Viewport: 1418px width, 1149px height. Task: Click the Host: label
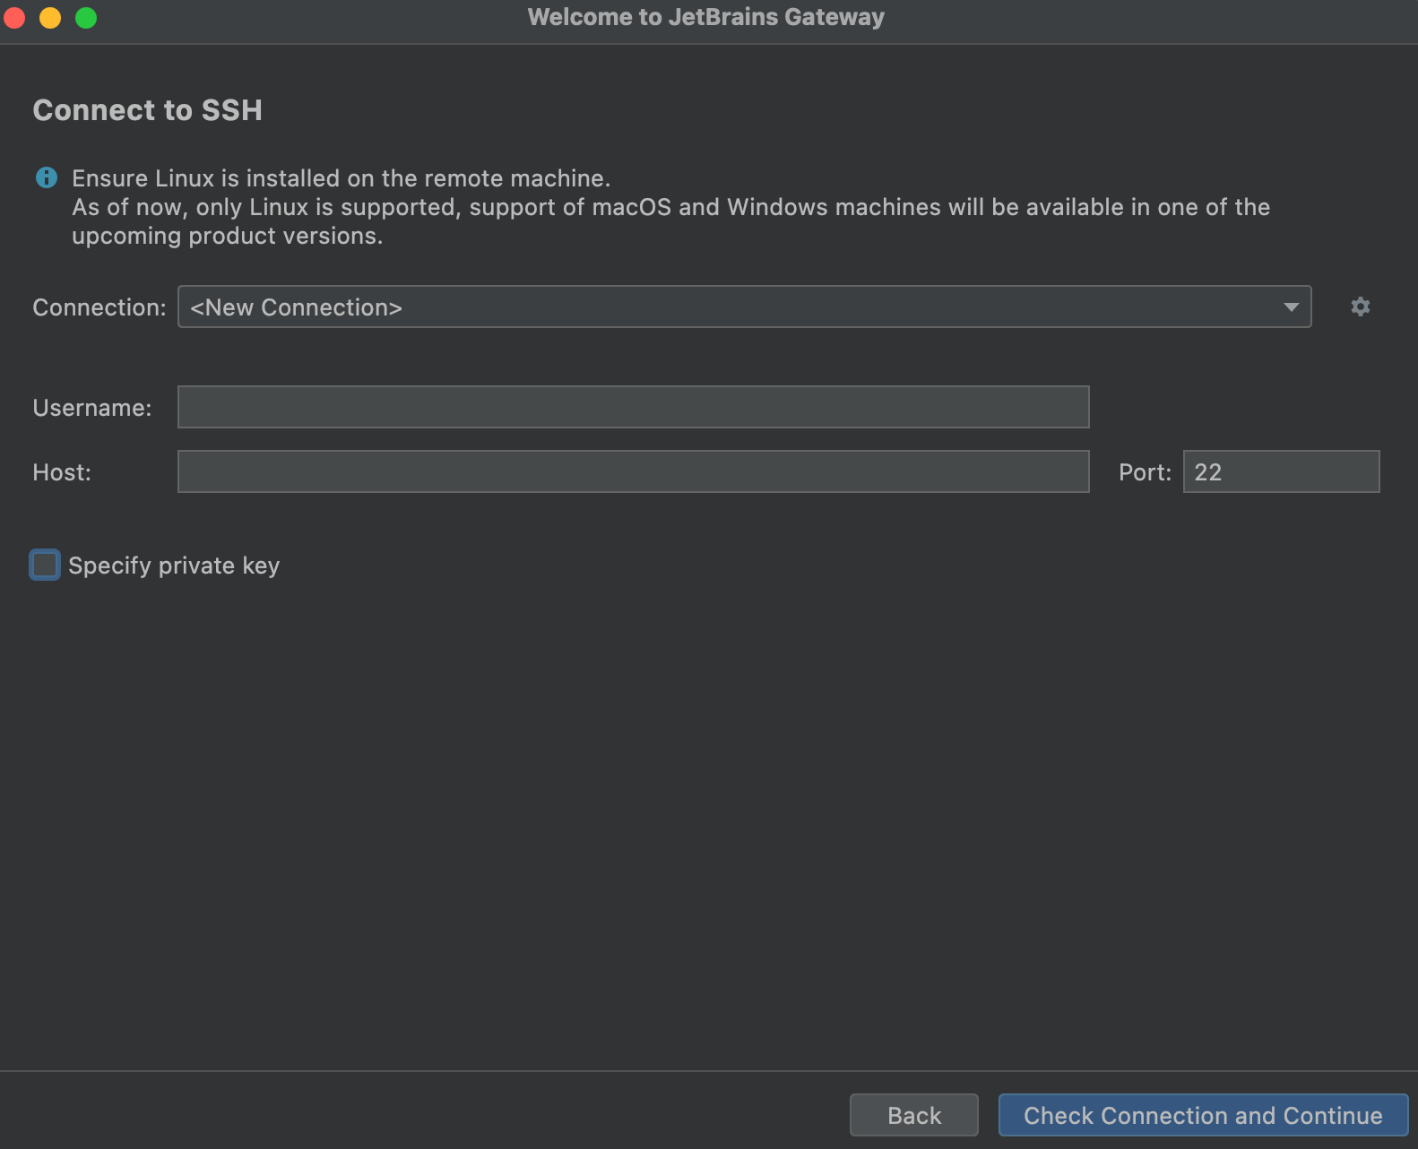pyautogui.click(x=62, y=472)
